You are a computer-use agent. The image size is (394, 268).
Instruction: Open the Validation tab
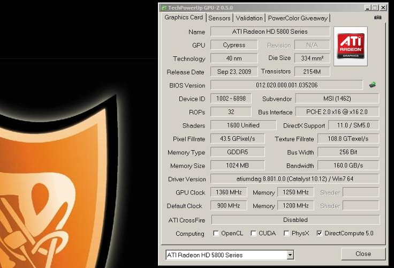point(249,18)
